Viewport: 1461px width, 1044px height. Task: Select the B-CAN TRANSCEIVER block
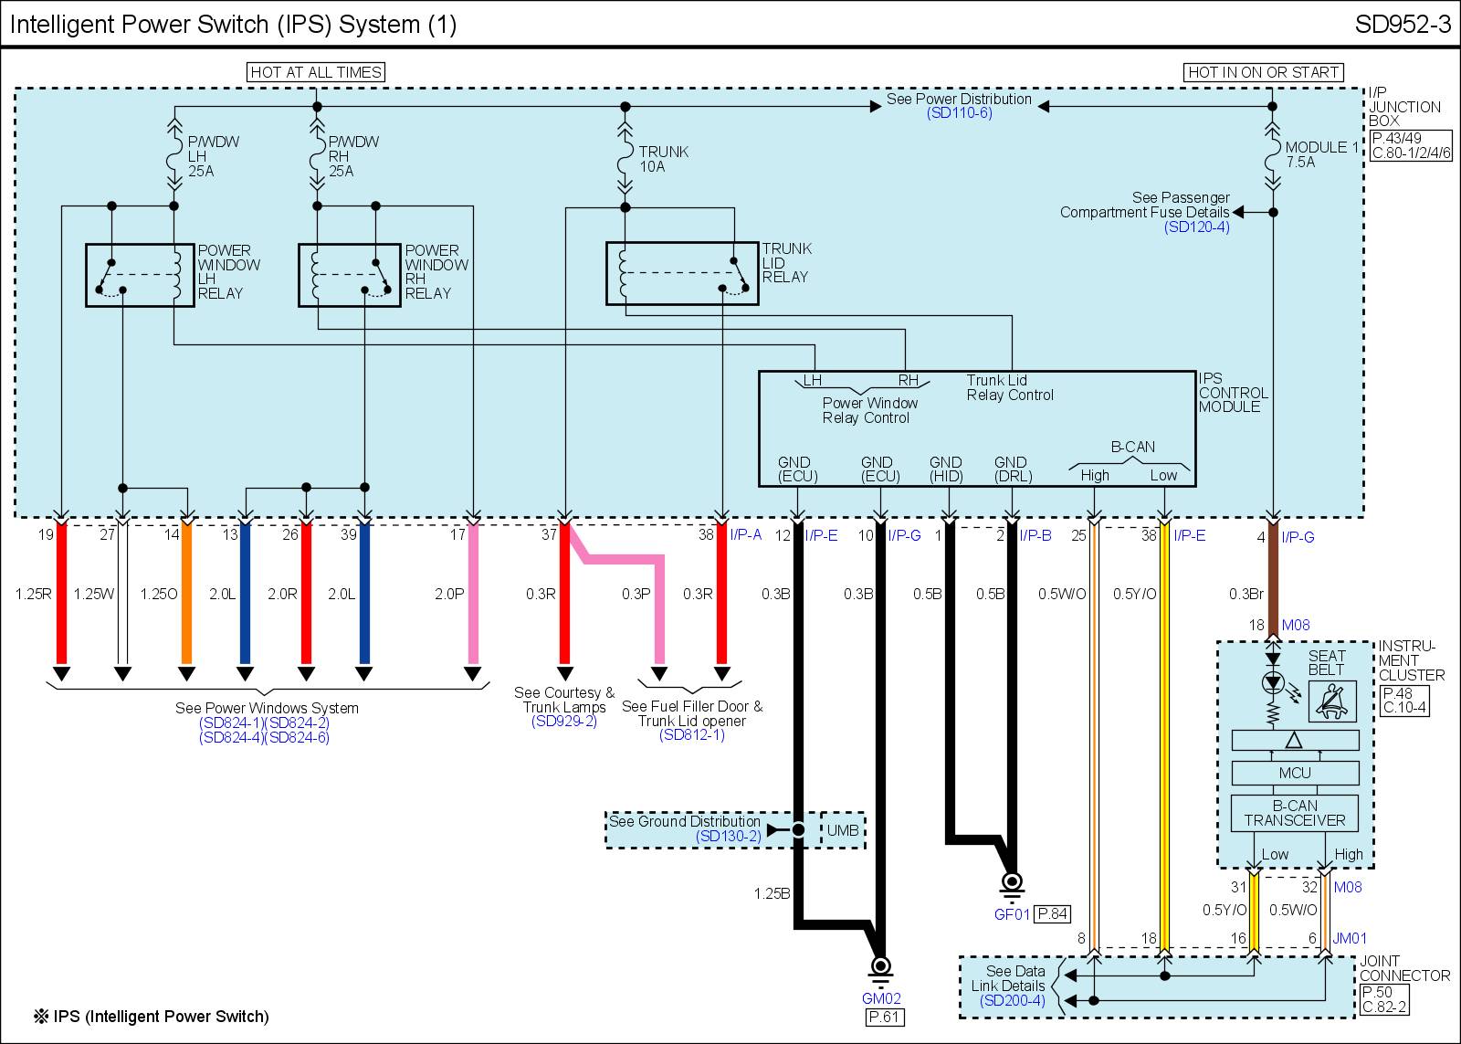click(1295, 813)
